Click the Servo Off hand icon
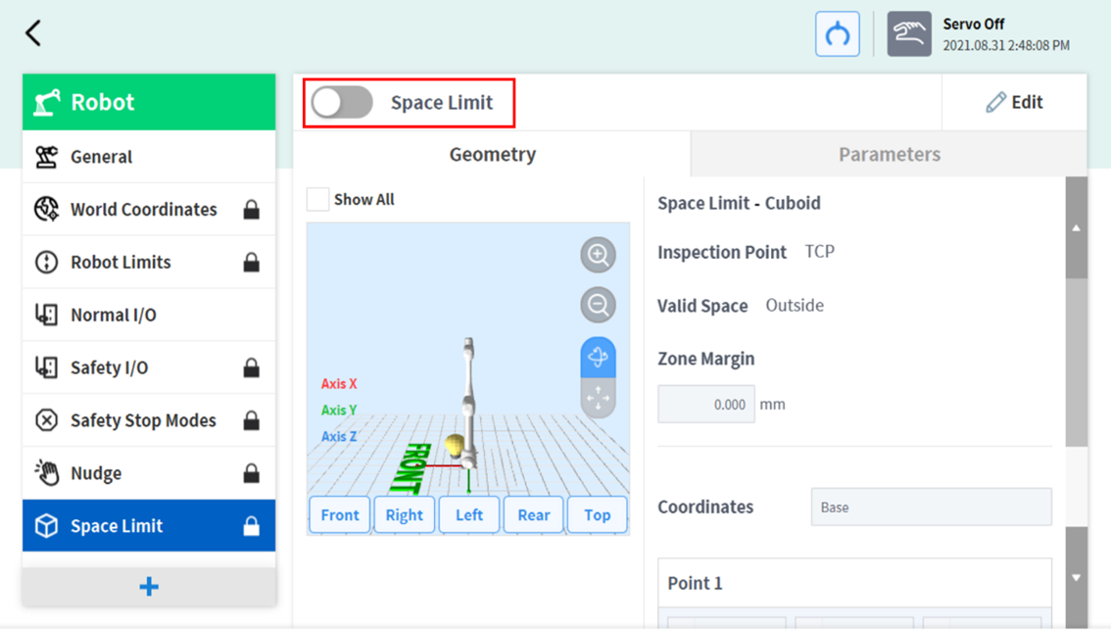The height and width of the screenshot is (631, 1111). [x=908, y=34]
